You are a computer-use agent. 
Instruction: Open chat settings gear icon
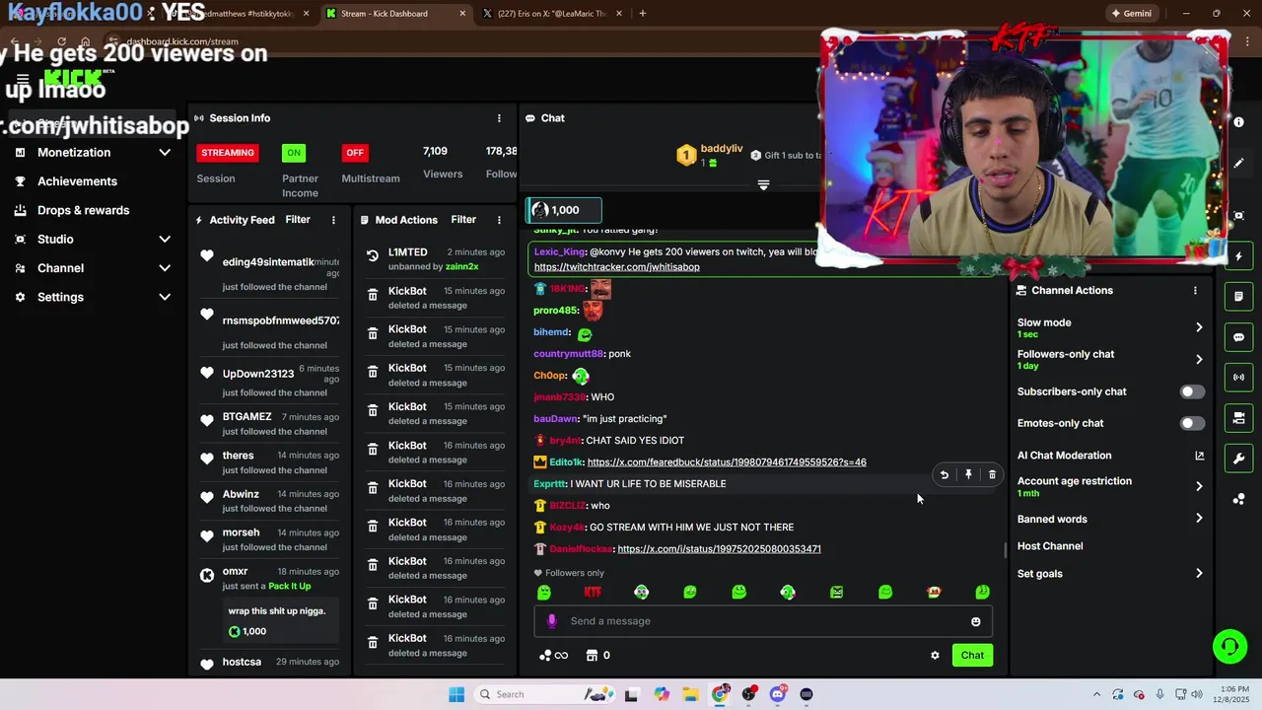(x=935, y=656)
